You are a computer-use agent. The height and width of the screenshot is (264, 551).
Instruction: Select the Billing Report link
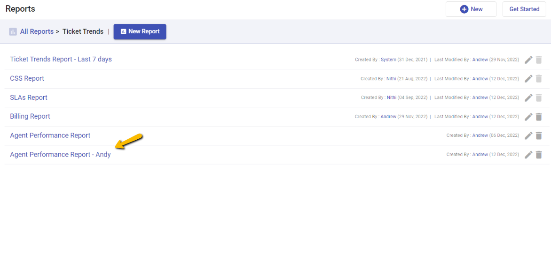point(30,116)
